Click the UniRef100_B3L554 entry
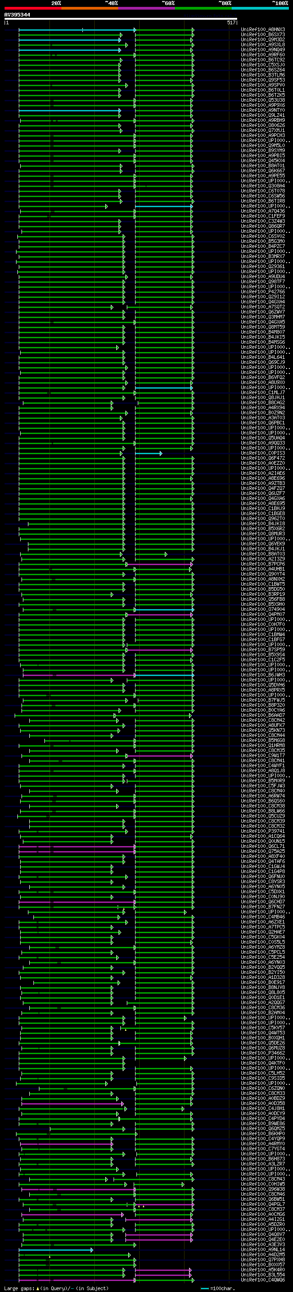 pyautogui.click(x=263, y=1276)
